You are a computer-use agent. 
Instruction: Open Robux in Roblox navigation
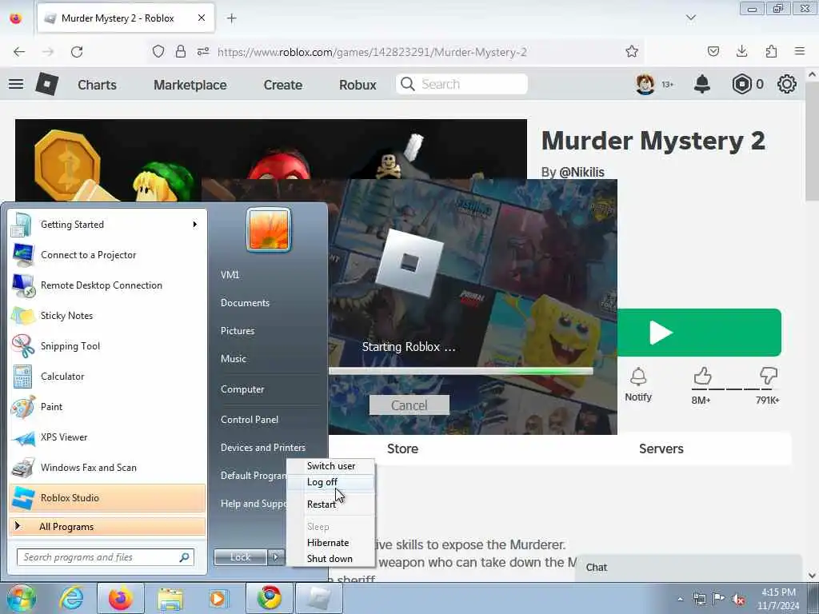(358, 85)
